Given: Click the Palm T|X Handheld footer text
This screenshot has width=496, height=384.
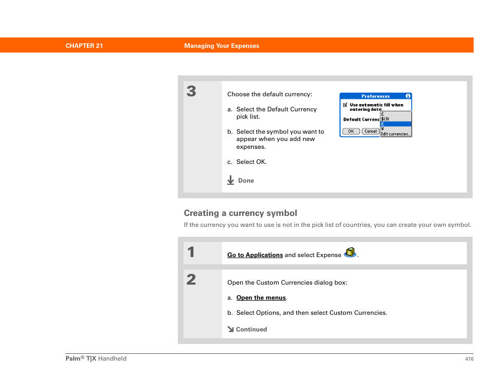Looking at the screenshot, I should (x=96, y=359).
